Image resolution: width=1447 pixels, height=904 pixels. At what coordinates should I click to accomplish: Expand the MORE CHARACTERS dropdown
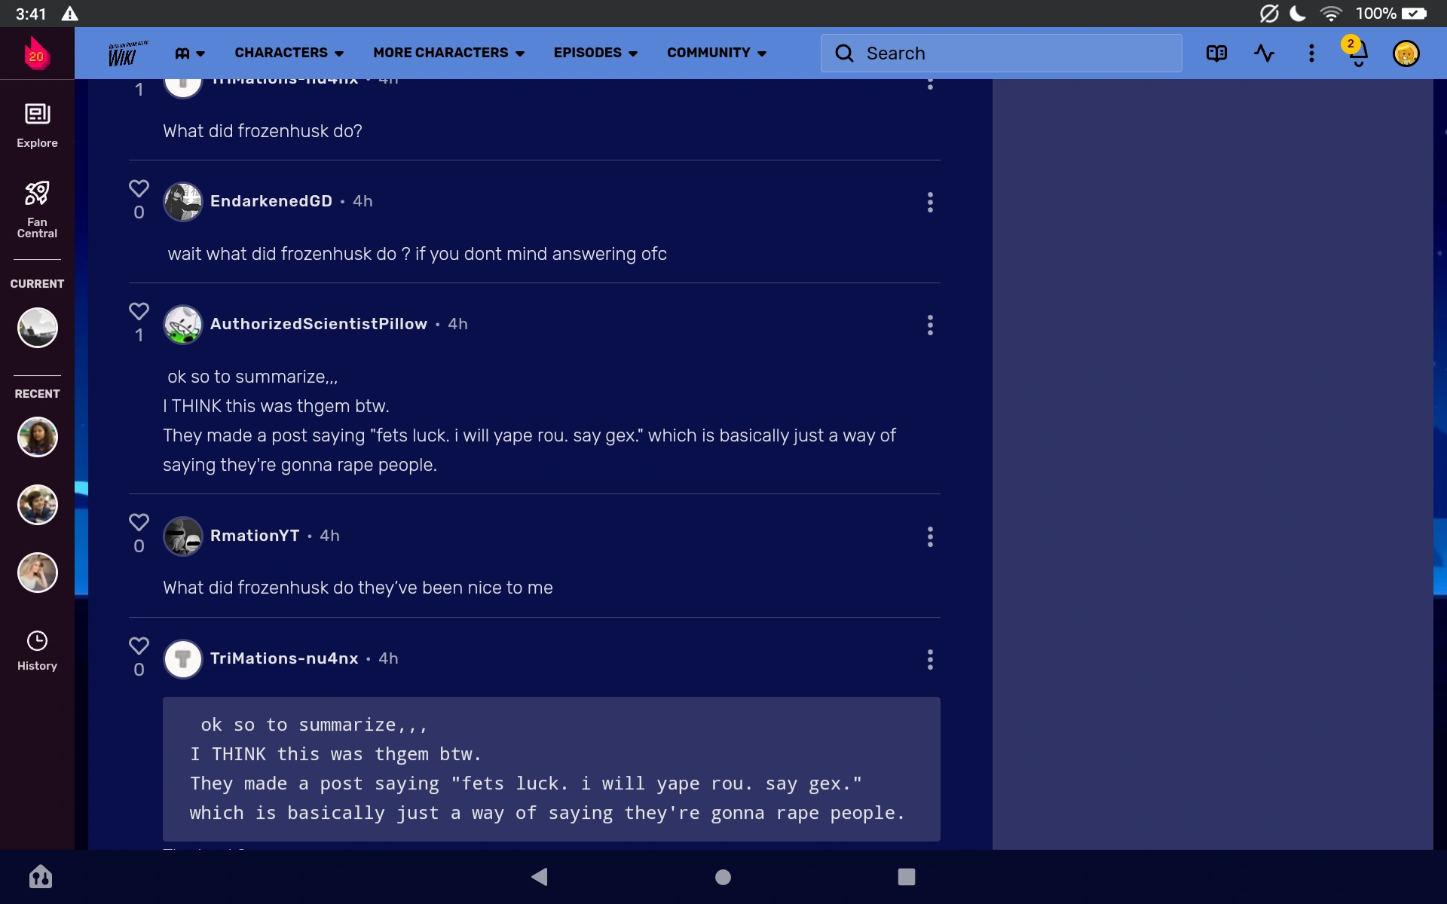click(448, 53)
